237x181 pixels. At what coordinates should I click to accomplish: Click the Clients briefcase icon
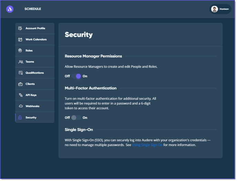pos(20,84)
